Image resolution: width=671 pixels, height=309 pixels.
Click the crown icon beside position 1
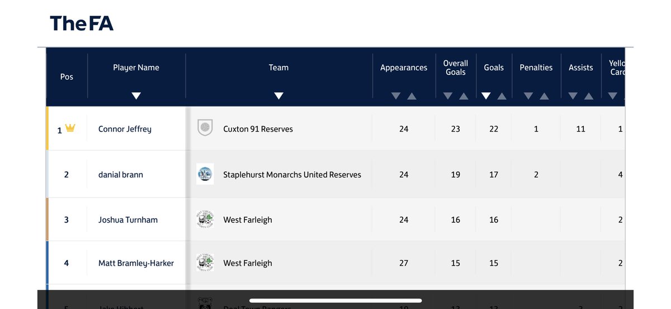(x=70, y=128)
